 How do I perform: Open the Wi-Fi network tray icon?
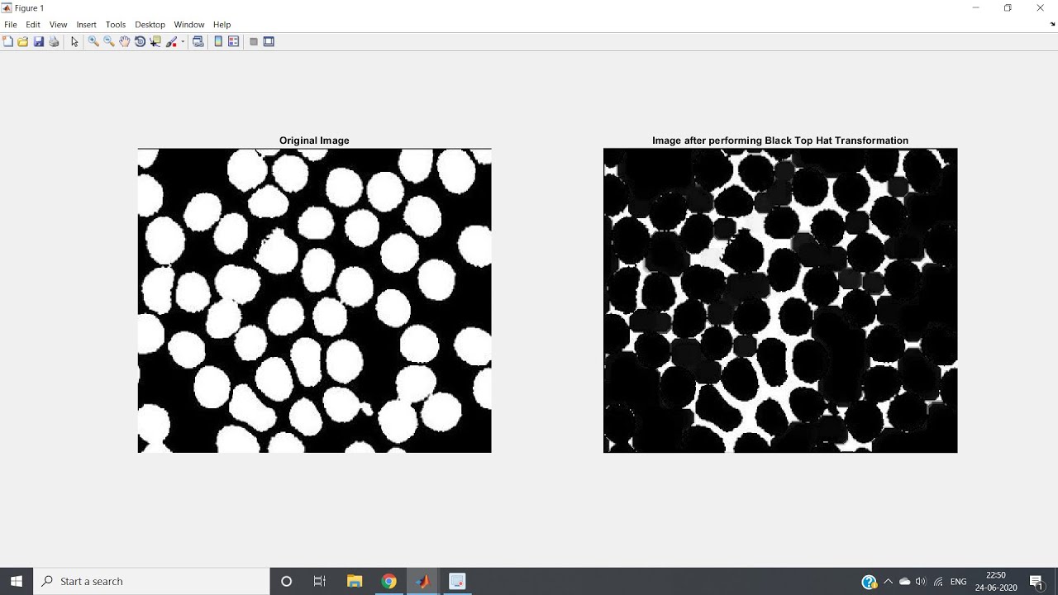938,582
